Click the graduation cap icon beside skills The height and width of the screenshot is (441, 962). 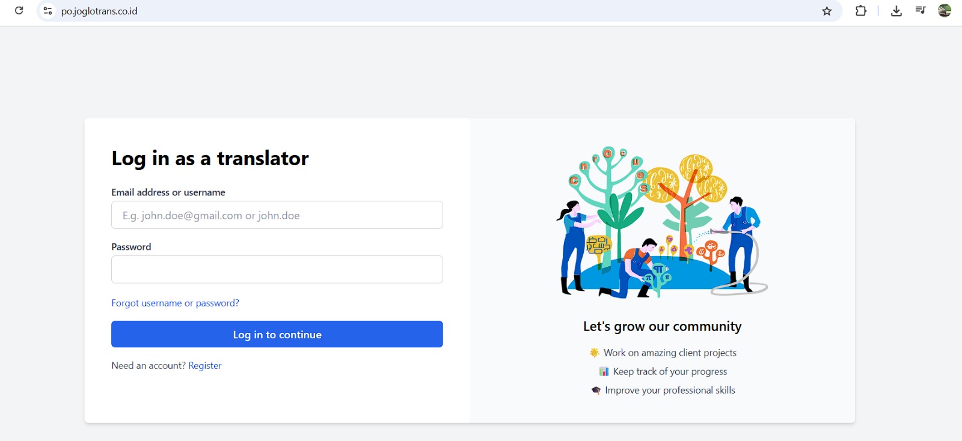pyautogui.click(x=596, y=391)
